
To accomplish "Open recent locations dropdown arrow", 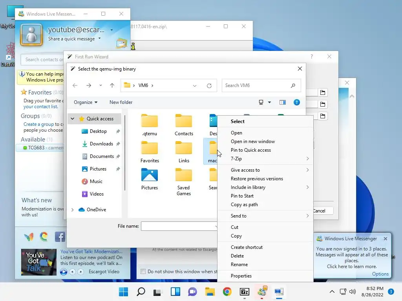I will pyautogui.click(x=100, y=85).
